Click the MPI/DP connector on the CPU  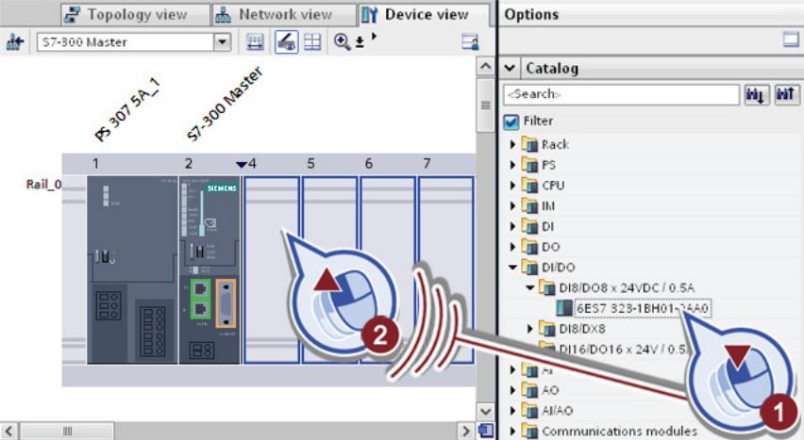[226, 303]
